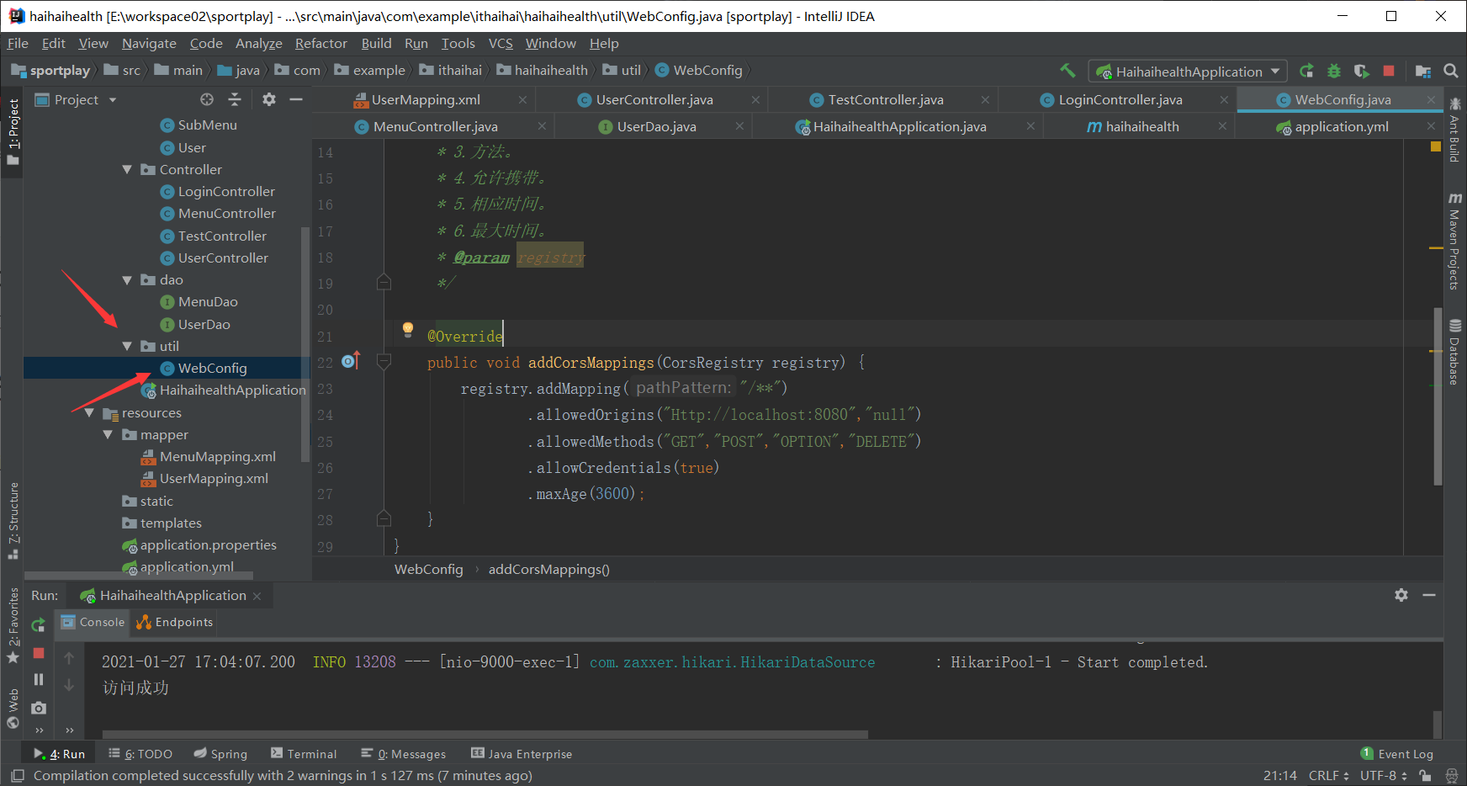Click the 21:14 cursor position indicator
Screen dimensions: 1467x786
tap(1279, 776)
